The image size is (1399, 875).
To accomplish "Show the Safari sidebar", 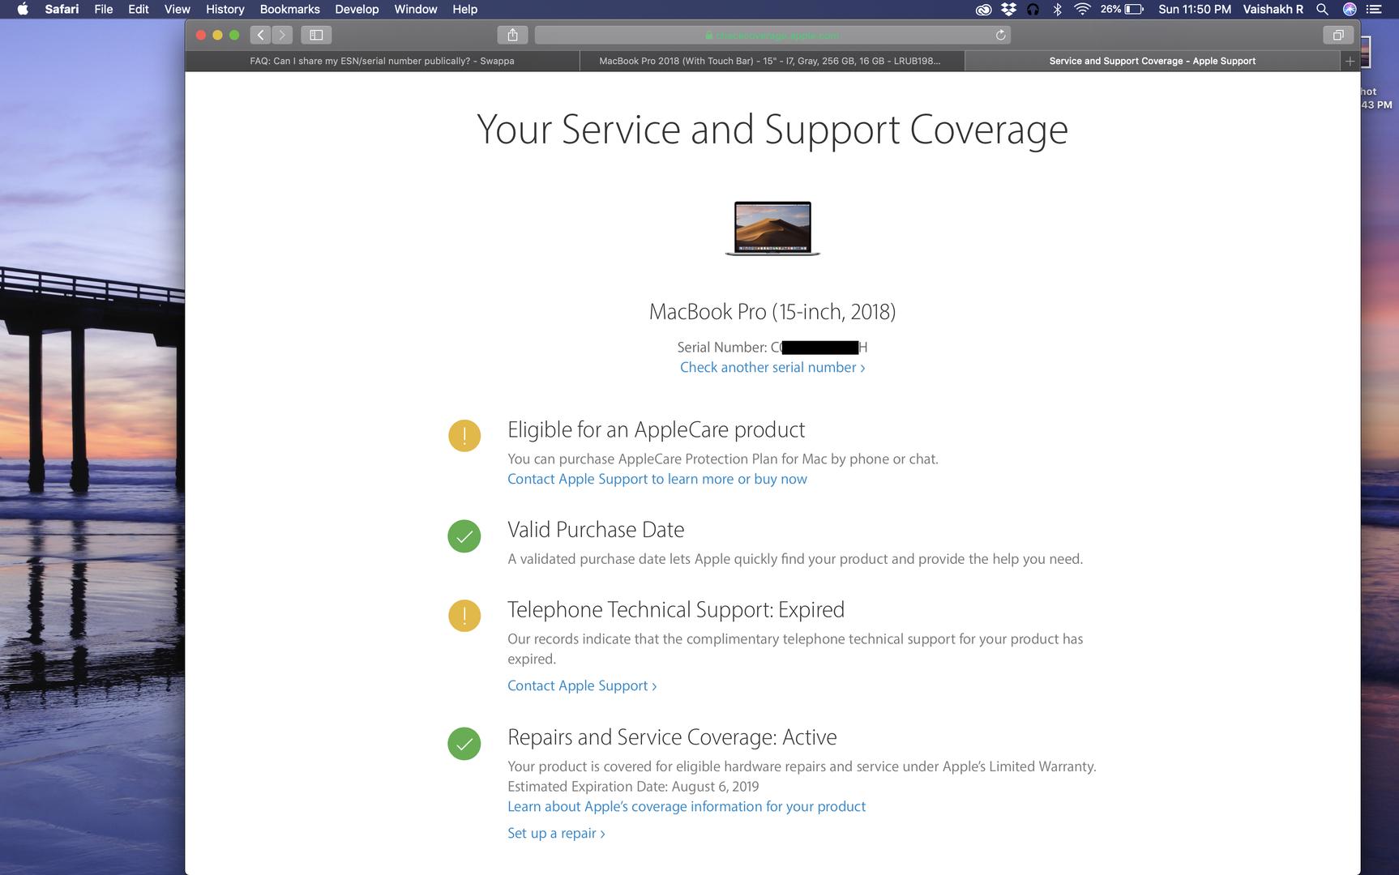I will pos(316,35).
